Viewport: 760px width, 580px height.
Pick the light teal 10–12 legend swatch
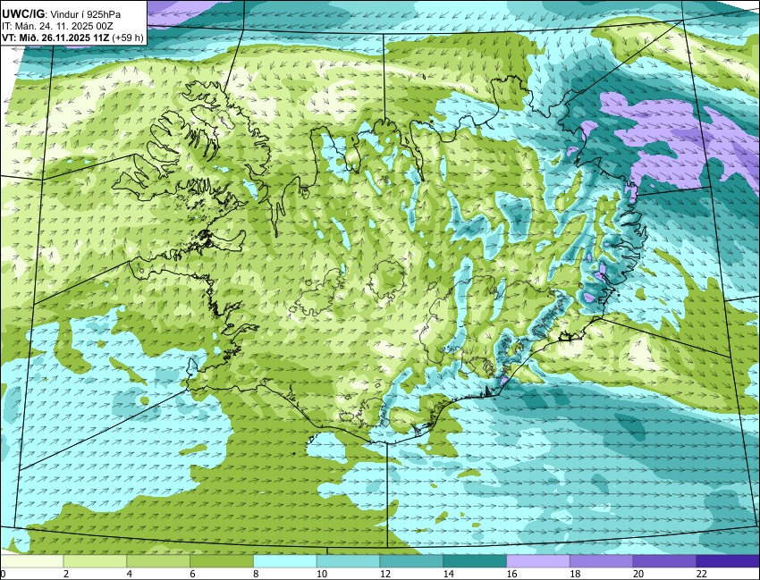(348, 561)
